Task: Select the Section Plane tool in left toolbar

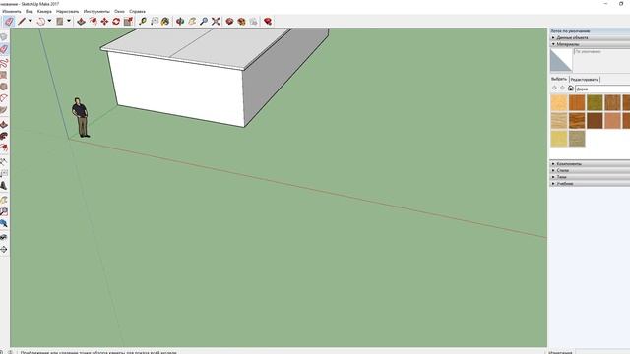Action: click(x=4, y=250)
